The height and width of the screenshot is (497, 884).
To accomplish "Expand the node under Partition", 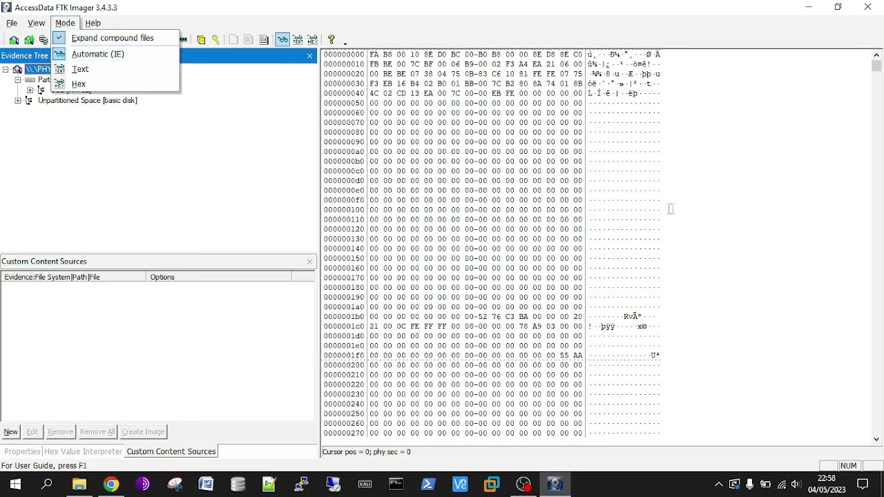I will (x=30, y=90).
